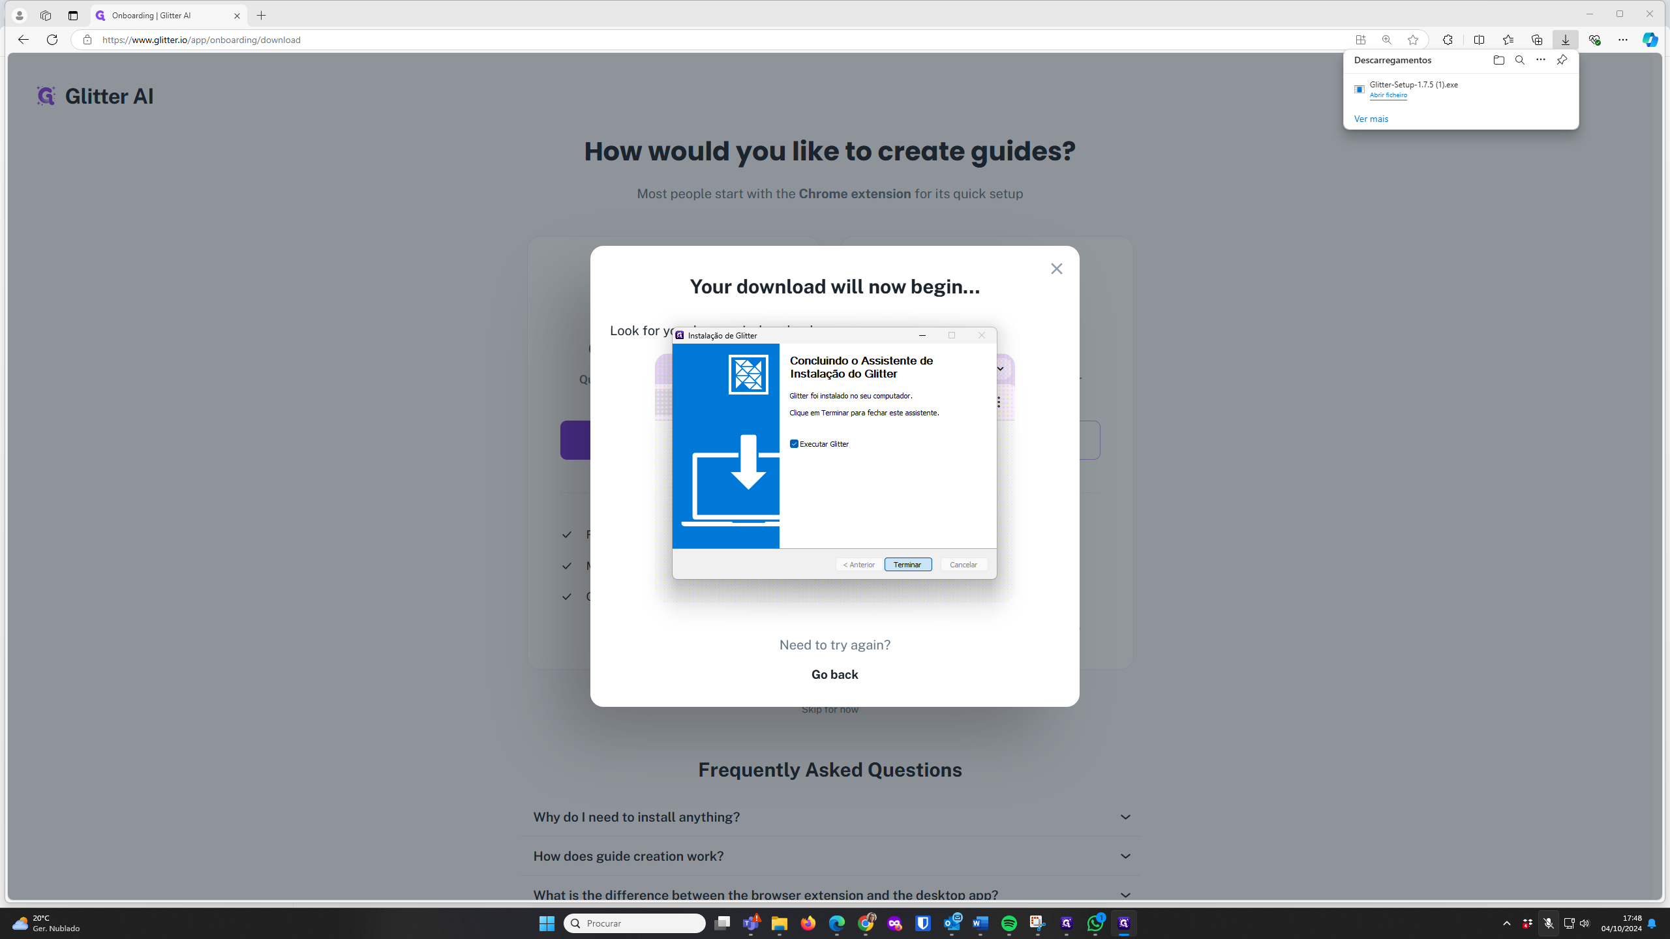Expand browser extension vs desktop app question

[832, 895]
